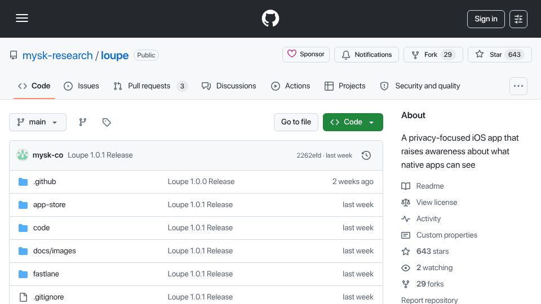Open Loupe 1.0.0 Release commit for .github
Screen dimensions: 541x304
(201, 182)
